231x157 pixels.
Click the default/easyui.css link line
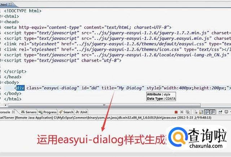117,44
